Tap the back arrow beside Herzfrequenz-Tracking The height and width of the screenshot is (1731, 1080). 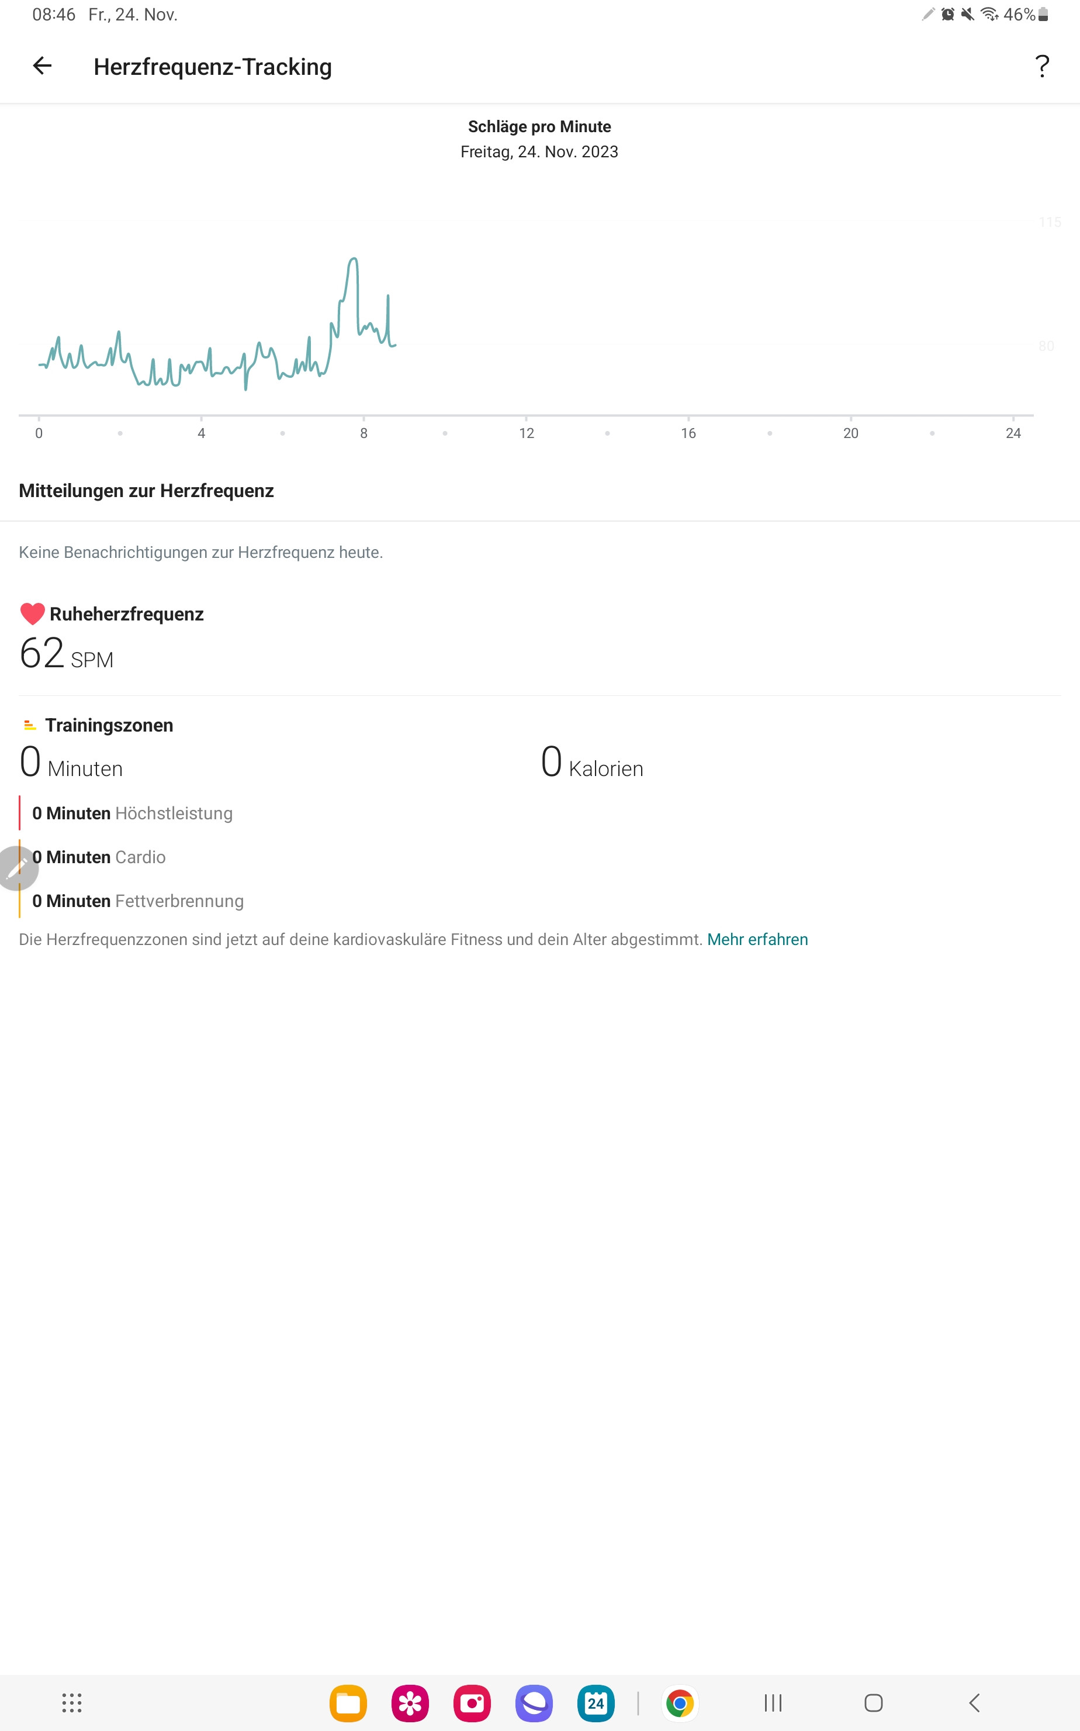pos(42,65)
